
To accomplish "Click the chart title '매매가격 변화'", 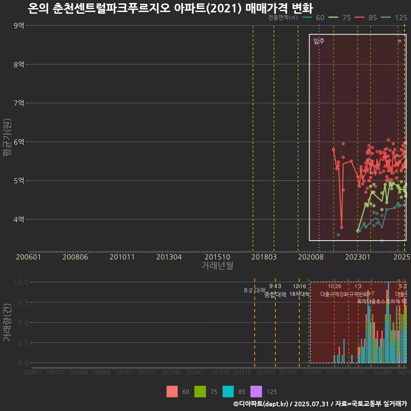I will [279, 9].
